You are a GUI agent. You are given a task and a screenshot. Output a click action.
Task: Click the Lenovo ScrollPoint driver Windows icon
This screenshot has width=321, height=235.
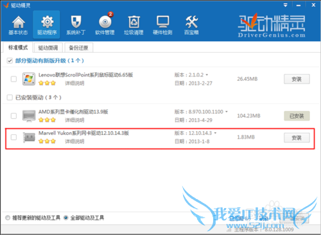(x=29, y=79)
